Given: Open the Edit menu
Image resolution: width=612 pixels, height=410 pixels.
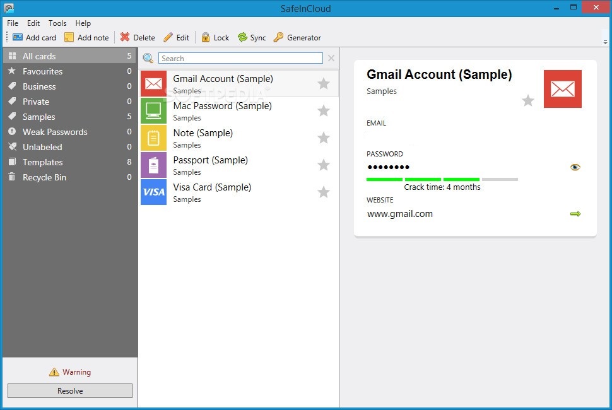Looking at the screenshot, I should tap(33, 23).
